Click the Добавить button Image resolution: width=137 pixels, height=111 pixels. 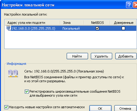[x=126, y=56]
